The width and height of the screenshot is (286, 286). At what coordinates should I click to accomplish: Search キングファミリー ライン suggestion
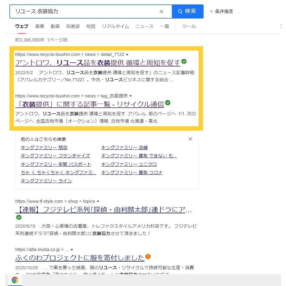[x=46, y=181]
